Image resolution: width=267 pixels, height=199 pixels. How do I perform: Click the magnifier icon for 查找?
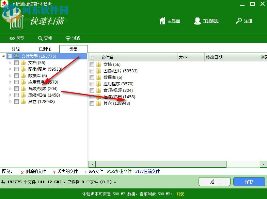[x=40, y=38]
